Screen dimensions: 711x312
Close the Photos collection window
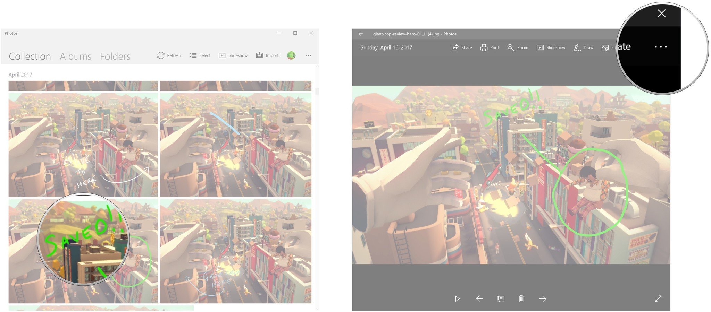coord(311,33)
